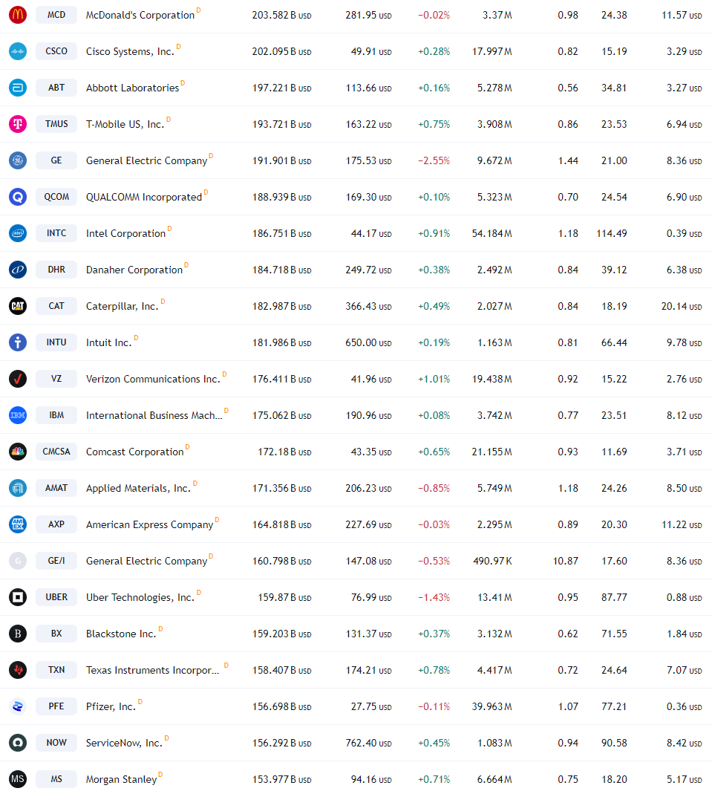Image resolution: width=712 pixels, height=794 pixels.
Task: Open Morgan Stanley company link
Action: (122, 779)
